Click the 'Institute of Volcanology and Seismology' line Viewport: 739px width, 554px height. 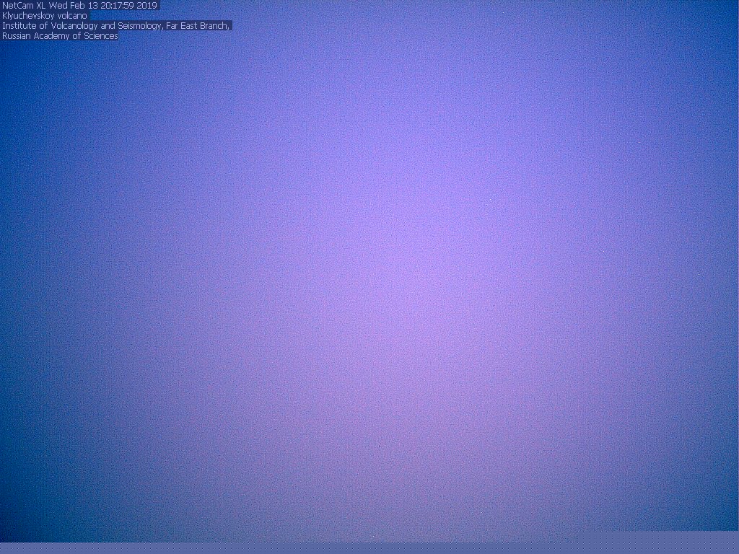click(x=116, y=25)
